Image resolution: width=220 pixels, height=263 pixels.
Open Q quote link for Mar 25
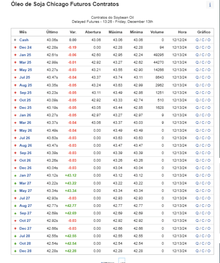[x=197, y=62]
